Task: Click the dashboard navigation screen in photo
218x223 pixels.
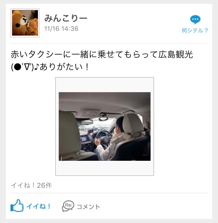Action: (x=83, y=139)
